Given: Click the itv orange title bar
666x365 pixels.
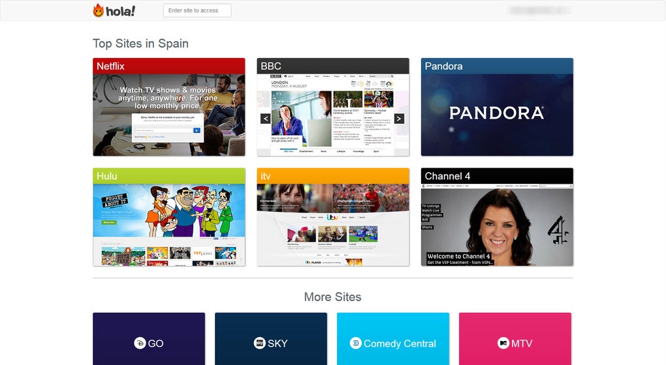Looking at the screenshot, I should tap(333, 176).
